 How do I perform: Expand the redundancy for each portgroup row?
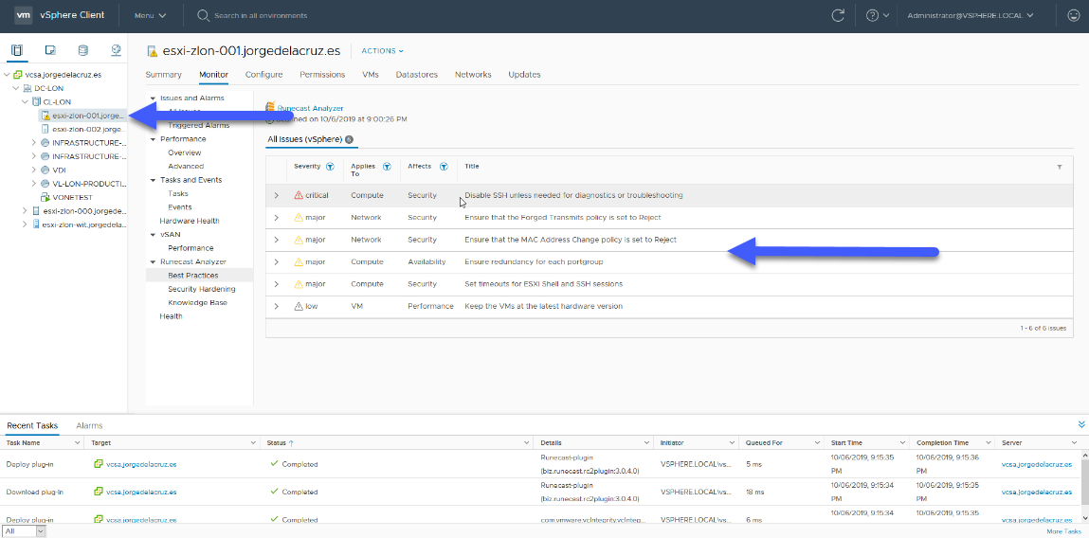pyautogui.click(x=277, y=262)
